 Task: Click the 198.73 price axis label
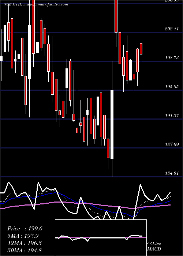(x=172, y=58)
